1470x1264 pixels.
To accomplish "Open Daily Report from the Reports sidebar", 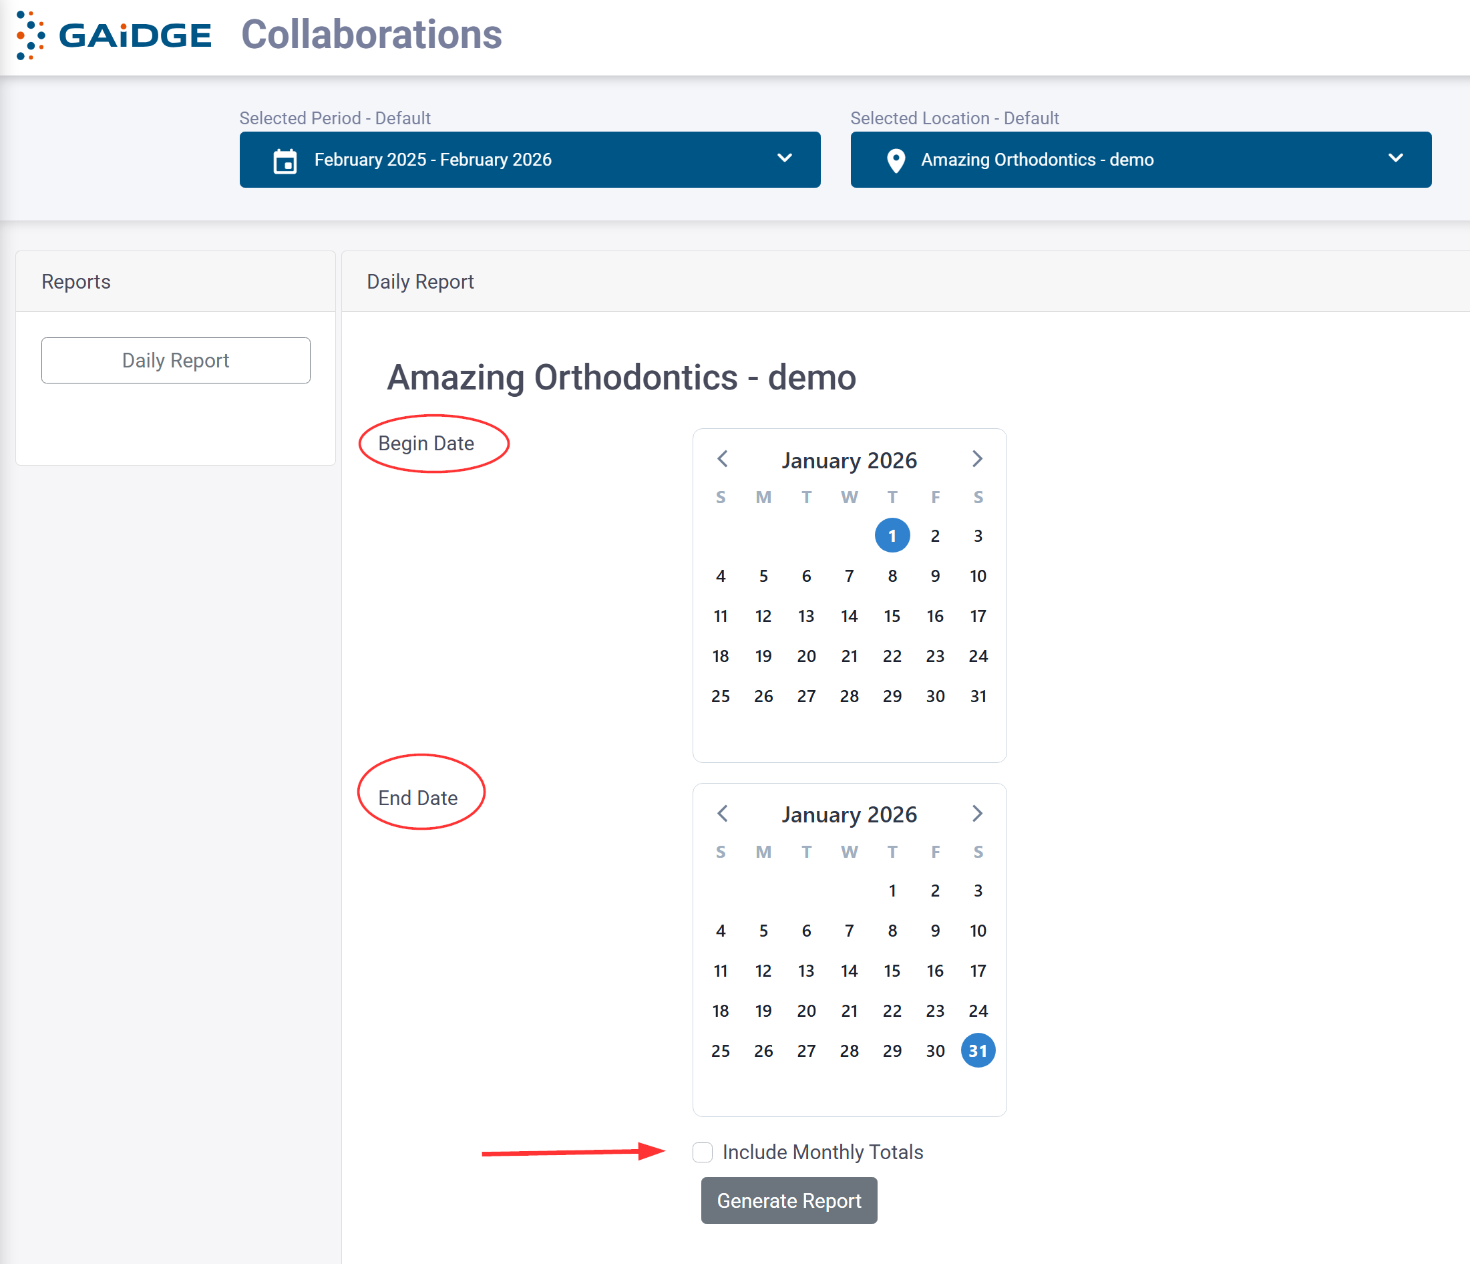I will pos(175,361).
